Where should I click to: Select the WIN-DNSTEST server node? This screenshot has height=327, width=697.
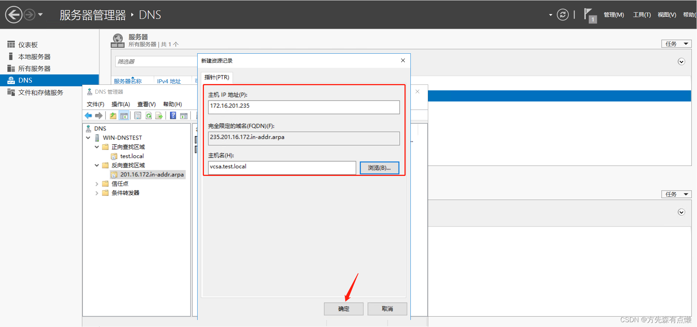(x=122, y=138)
